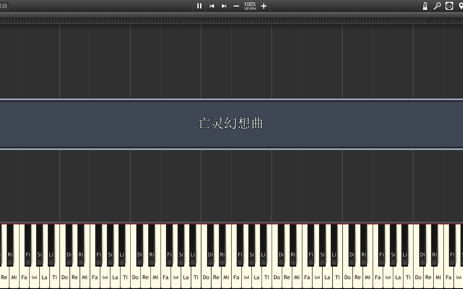
Task: Restart the song with the skip-back icon
Action: (x=211, y=6)
